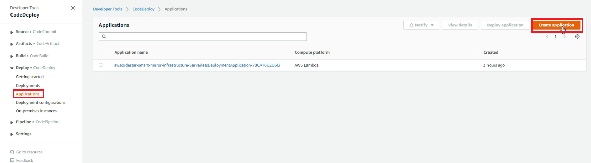Expand the Pipeline CodePipeline section
Image resolution: width=591 pixels, height=163 pixels.
[x=12, y=122]
